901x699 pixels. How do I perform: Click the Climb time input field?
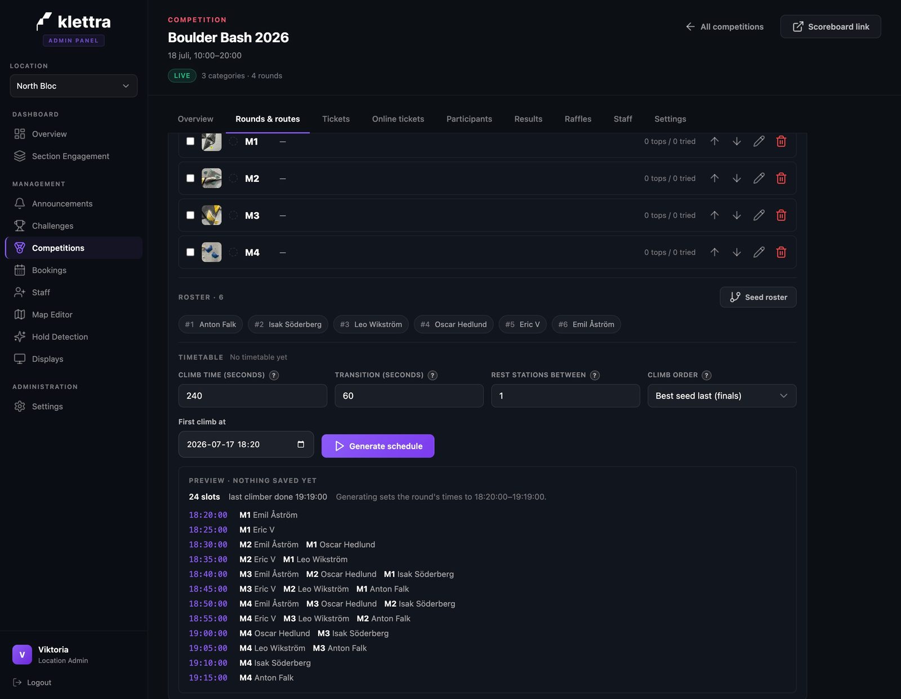(x=253, y=396)
